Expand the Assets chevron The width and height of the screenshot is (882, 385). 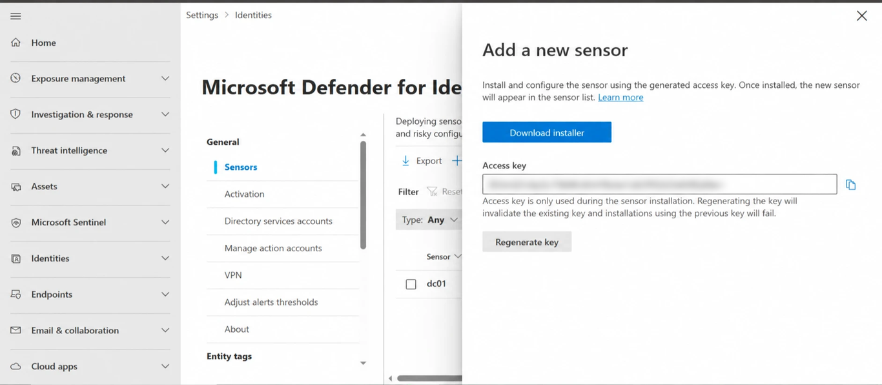tap(165, 186)
